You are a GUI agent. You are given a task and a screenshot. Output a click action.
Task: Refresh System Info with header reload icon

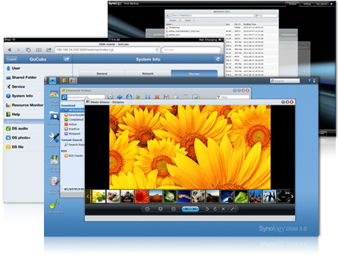(218, 59)
